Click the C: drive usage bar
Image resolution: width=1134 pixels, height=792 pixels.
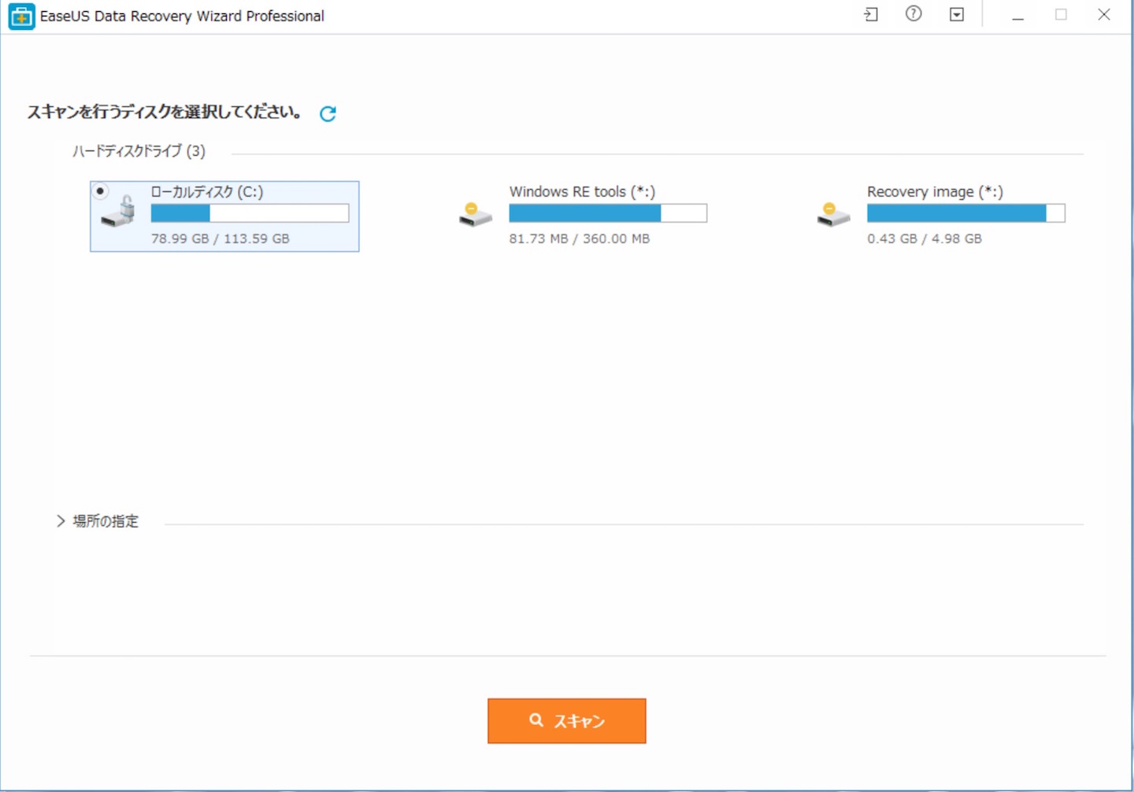(250, 213)
